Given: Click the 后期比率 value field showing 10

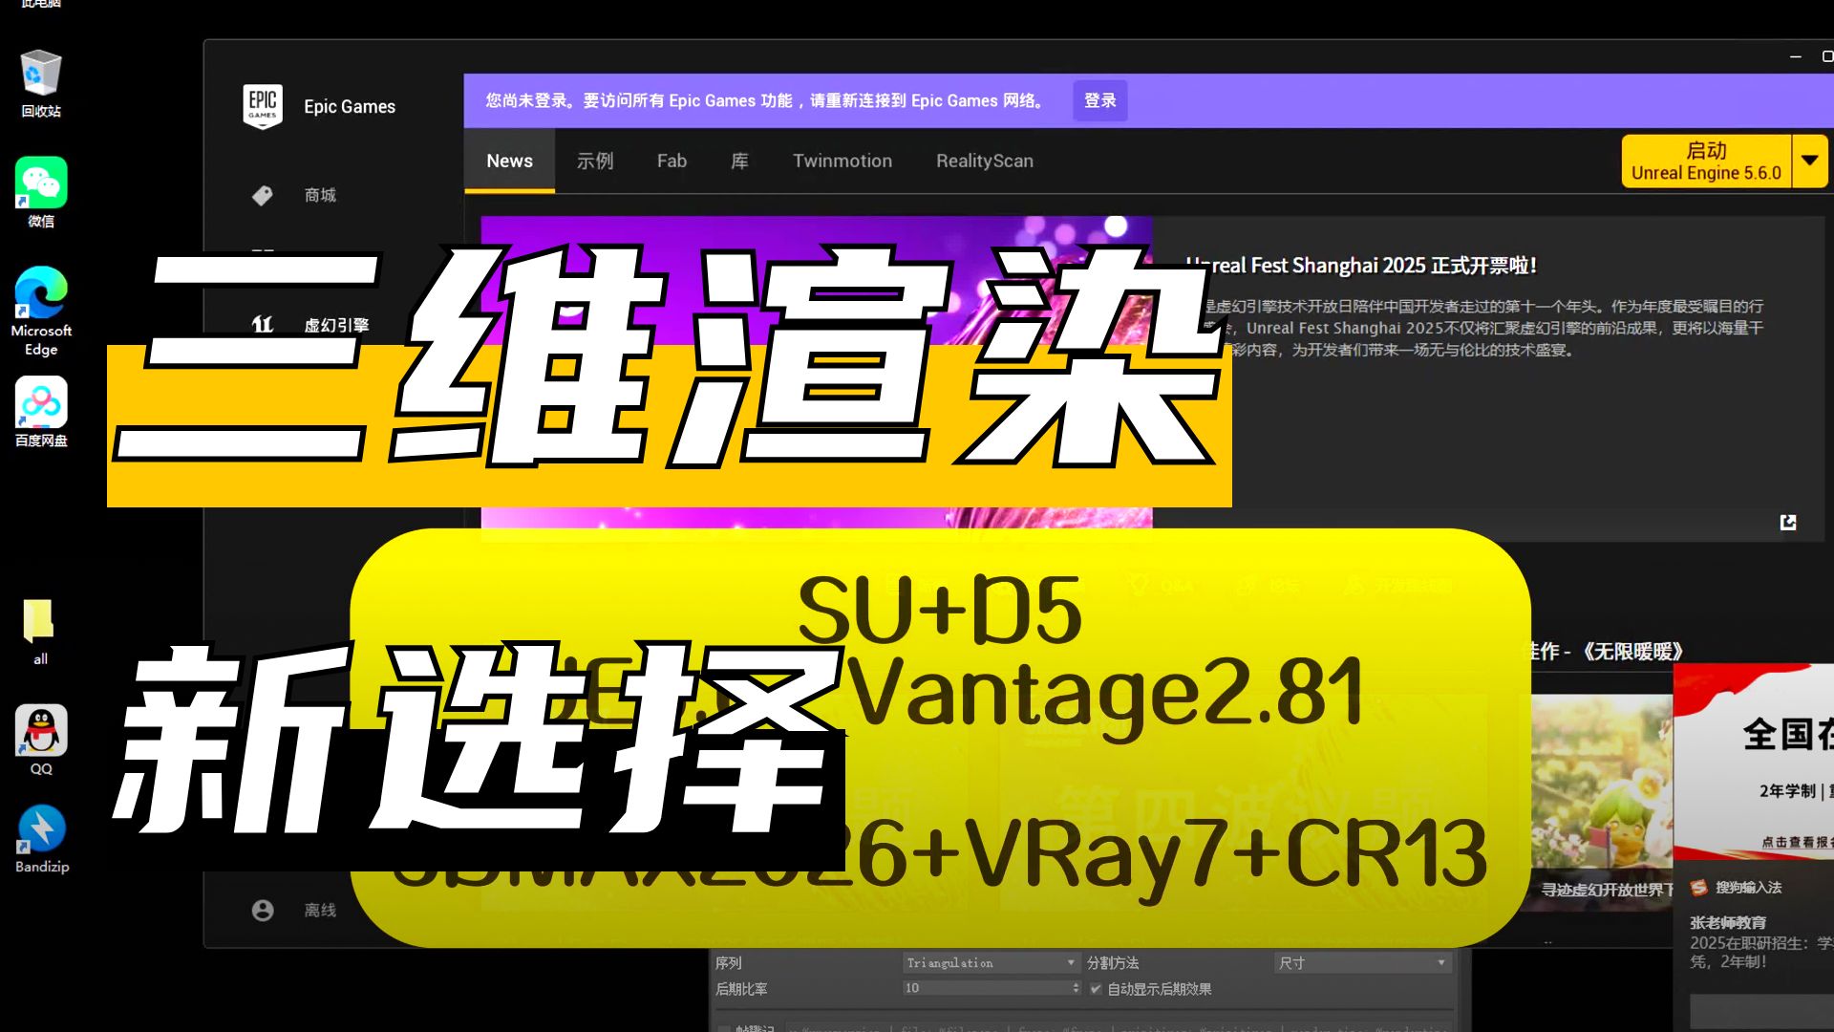Looking at the screenshot, I should pyautogui.click(x=986, y=989).
